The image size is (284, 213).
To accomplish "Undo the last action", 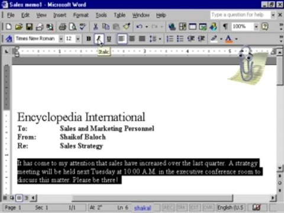I will click(140, 27).
